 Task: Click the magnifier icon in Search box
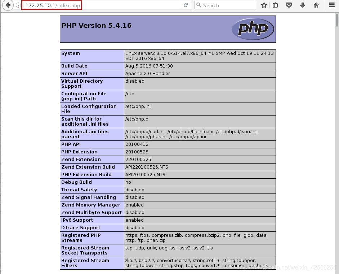(x=199, y=5)
